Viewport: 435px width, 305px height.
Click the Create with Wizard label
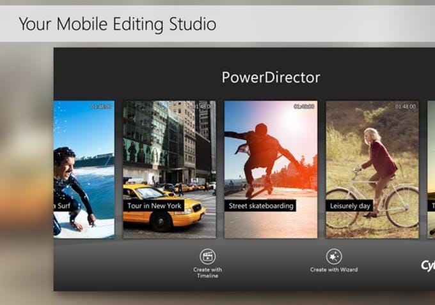tap(334, 269)
